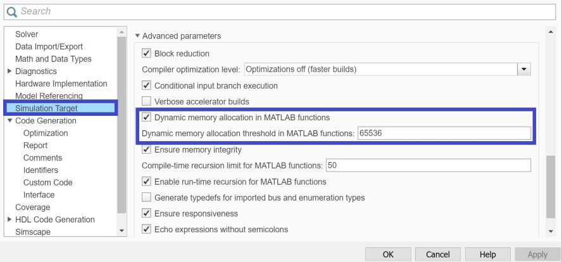Toggle Ensure memory integrity checkbox
Image resolution: width=562 pixels, height=262 pixels.
[147, 150]
